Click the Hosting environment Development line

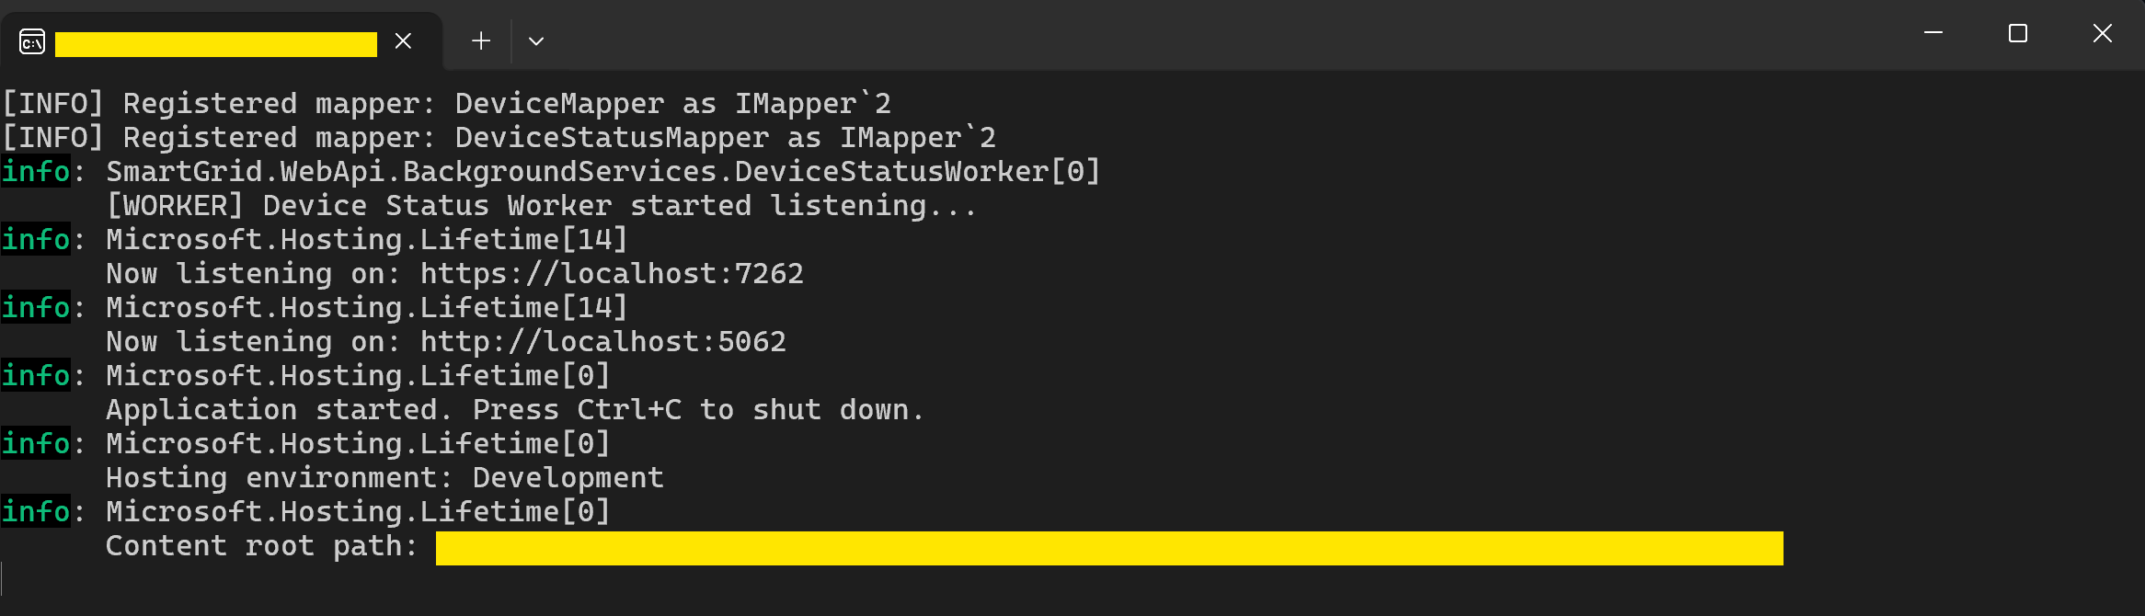pyautogui.click(x=384, y=477)
